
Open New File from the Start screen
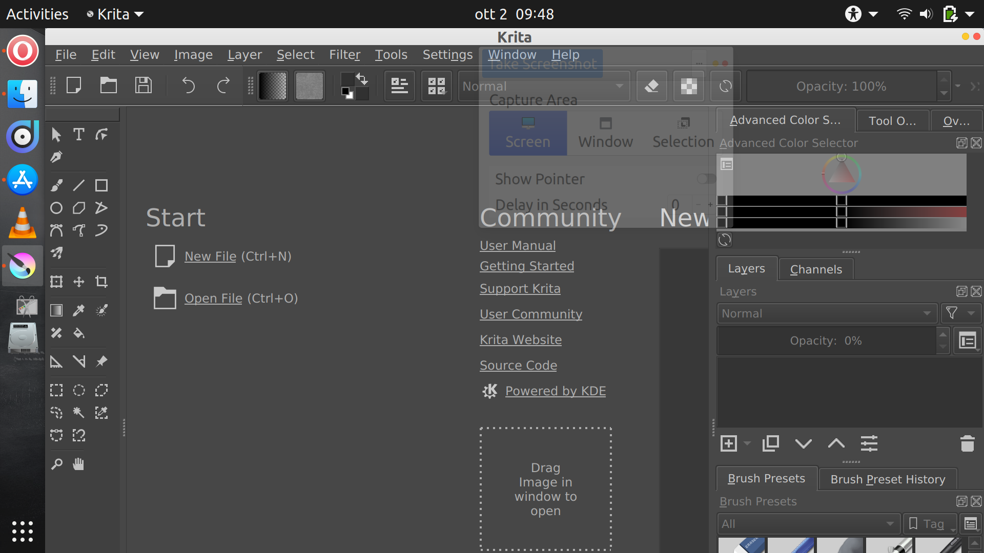210,256
